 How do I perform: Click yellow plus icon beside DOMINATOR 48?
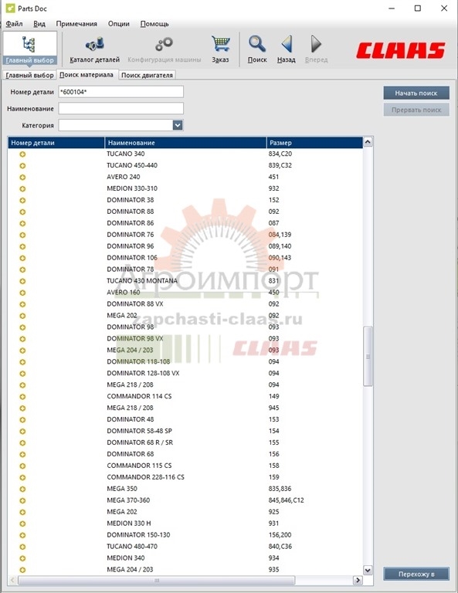[22, 420]
